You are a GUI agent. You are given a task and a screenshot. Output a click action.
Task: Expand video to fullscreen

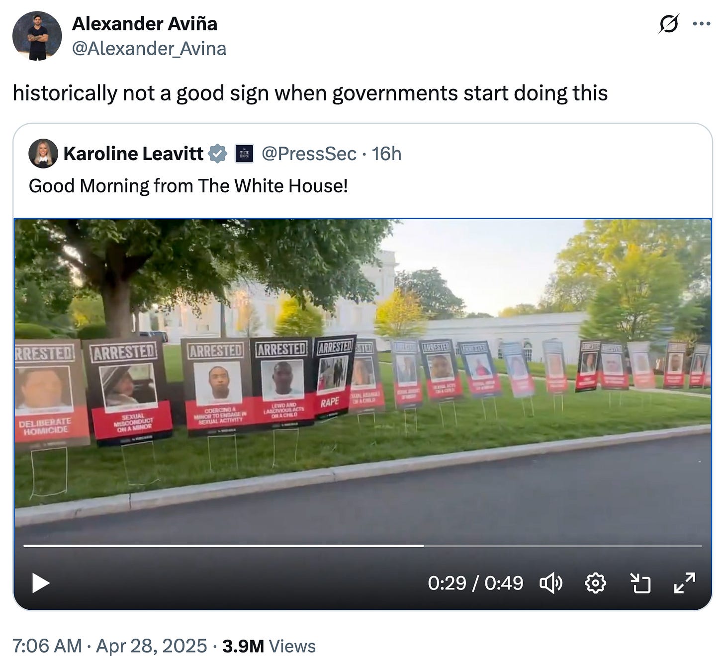(685, 583)
